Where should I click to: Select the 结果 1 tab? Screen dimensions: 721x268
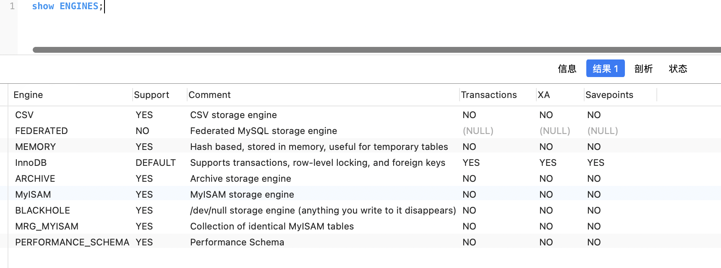[605, 69]
